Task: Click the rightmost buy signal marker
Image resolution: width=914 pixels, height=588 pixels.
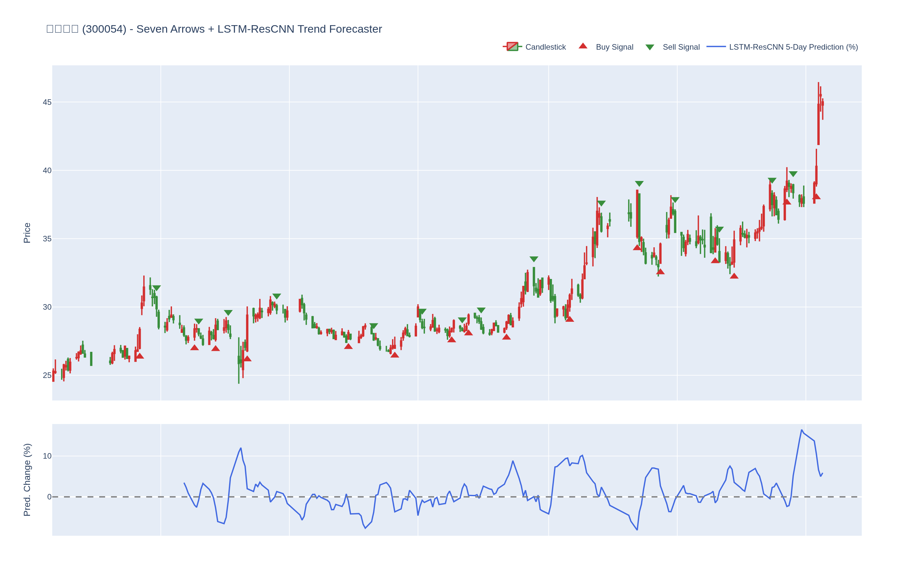Action: 816,197
